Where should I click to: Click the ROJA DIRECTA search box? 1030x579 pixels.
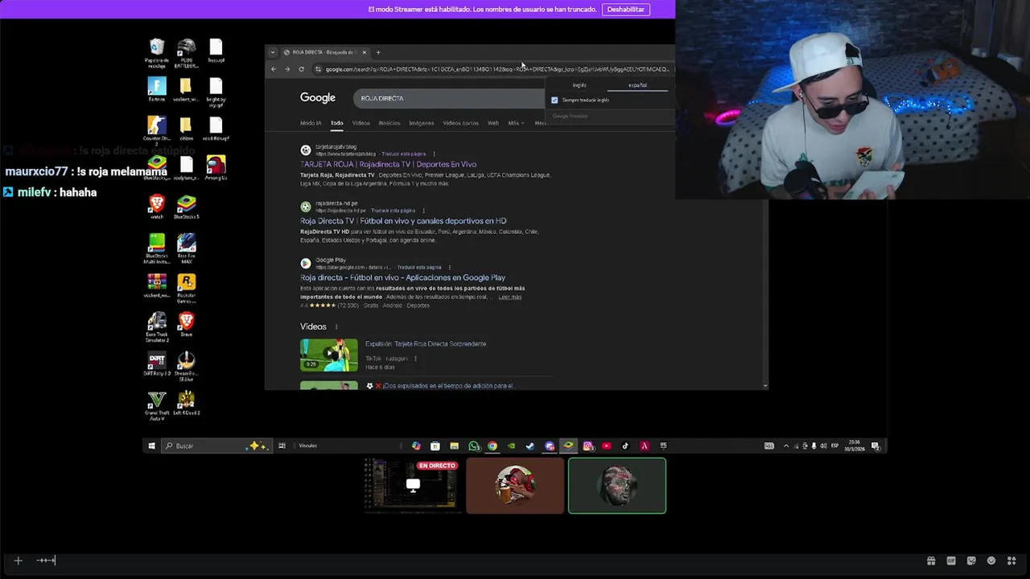pyautogui.click(x=448, y=98)
